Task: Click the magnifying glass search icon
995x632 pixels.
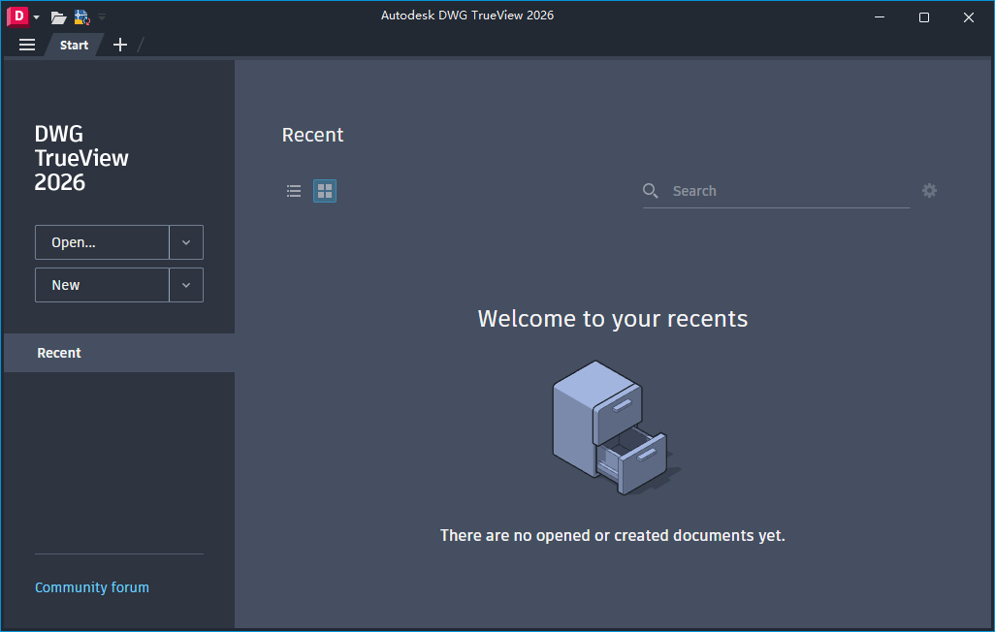Action: click(651, 191)
